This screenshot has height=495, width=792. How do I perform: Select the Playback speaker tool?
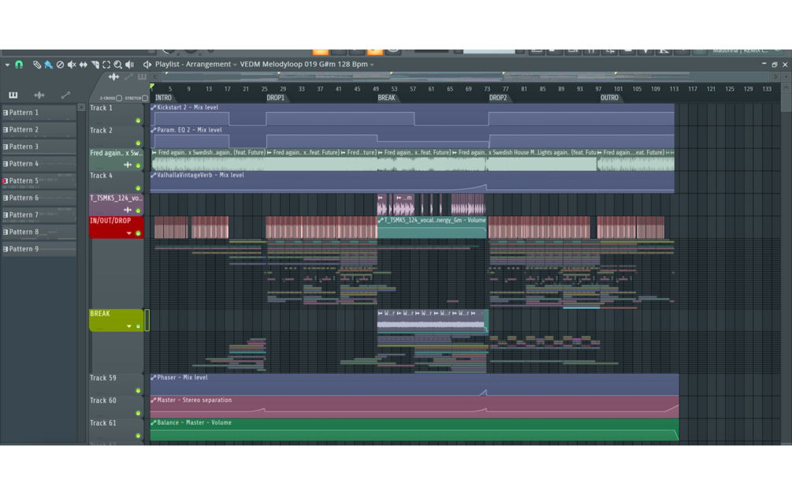(130, 64)
